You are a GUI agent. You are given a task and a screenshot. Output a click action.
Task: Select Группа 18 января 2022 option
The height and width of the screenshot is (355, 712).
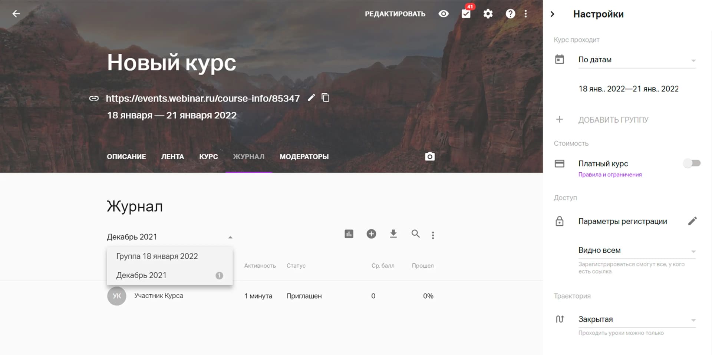pyautogui.click(x=157, y=256)
